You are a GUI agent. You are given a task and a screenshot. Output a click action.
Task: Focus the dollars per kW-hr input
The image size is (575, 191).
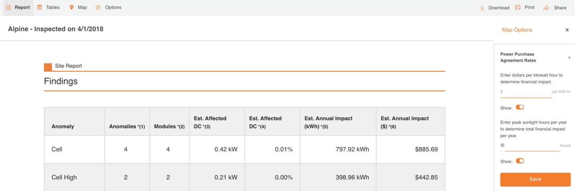(x=527, y=92)
